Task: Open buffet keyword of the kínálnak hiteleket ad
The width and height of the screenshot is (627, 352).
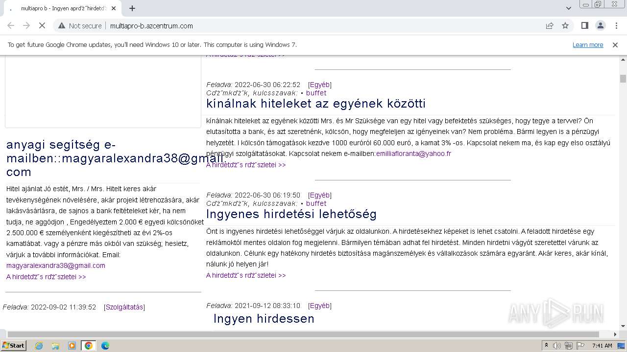Action: tap(316, 93)
